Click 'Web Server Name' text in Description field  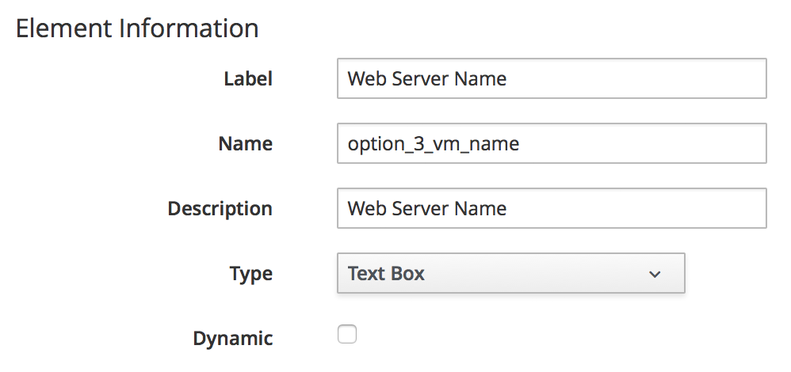tap(427, 208)
